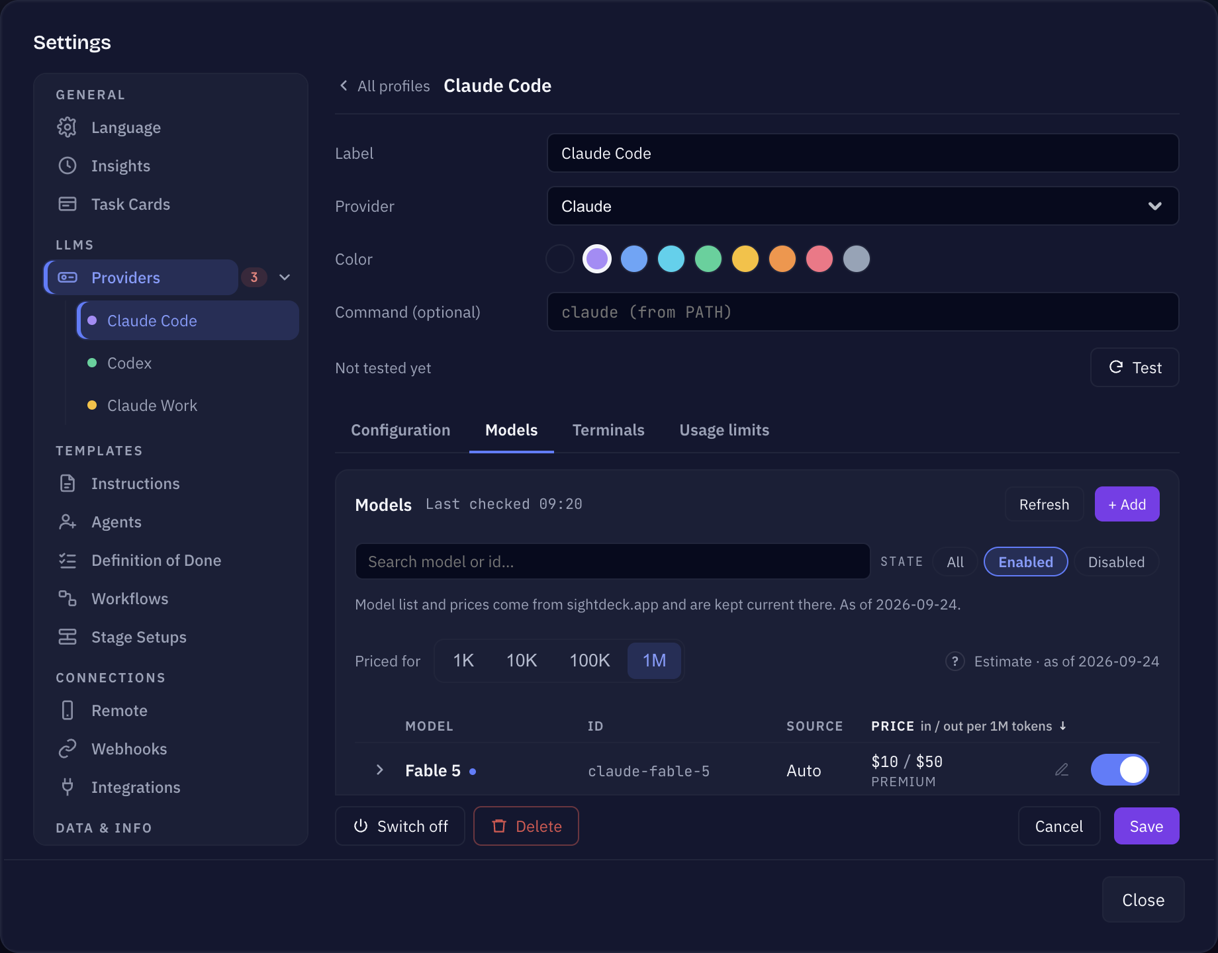Click the Integrations plug icon

coord(67,787)
